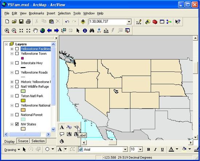Click the What's This help icon
Image resolution: width=200 pixels, height=161 pixels.
tap(177, 22)
